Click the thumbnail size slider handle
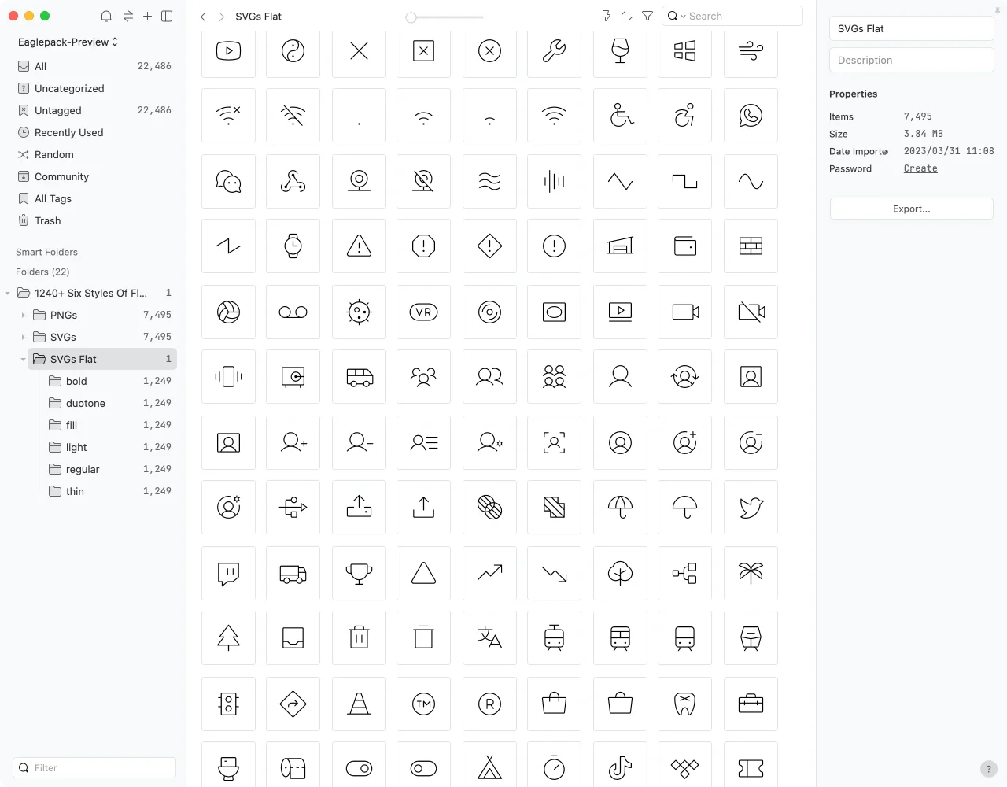1007x787 pixels. (x=411, y=17)
